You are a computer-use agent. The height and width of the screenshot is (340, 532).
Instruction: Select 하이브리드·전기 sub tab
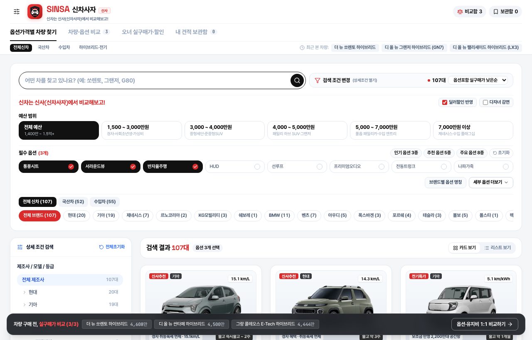pyautogui.click(x=93, y=48)
